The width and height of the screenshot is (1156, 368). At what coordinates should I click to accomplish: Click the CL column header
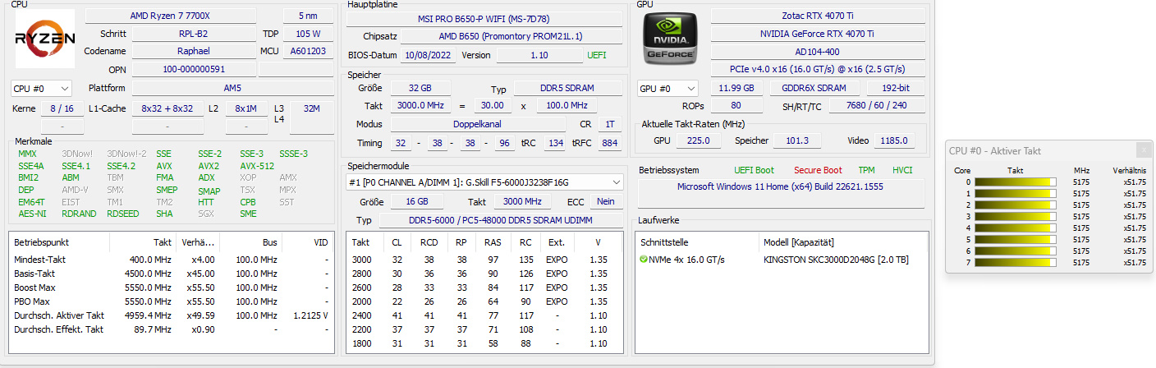tap(397, 242)
